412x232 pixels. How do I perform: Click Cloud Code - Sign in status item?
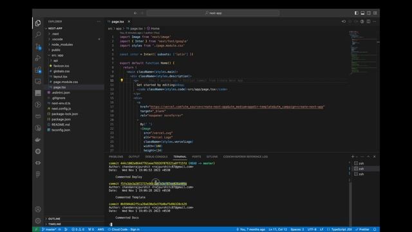click(124, 229)
